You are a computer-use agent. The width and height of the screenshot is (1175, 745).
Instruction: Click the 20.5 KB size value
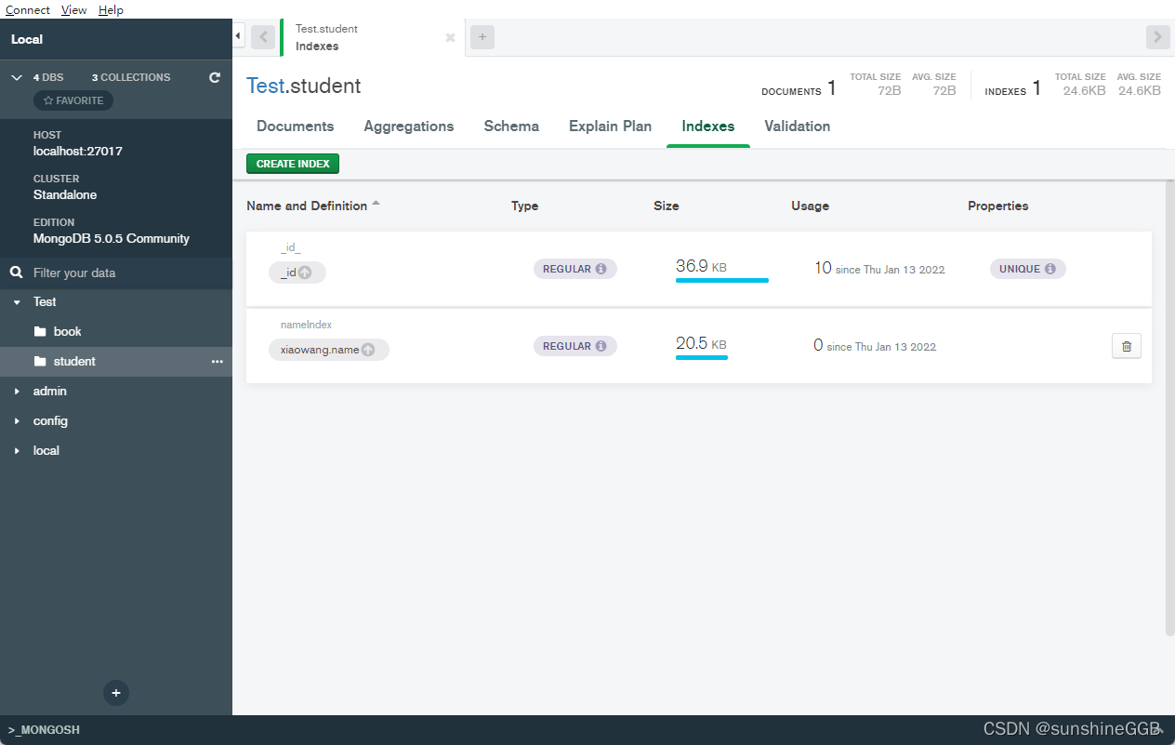pyautogui.click(x=701, y=343)
